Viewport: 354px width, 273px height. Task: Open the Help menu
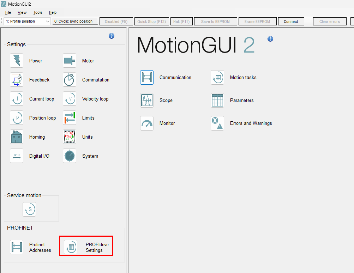pyautogui.click(x=53, y=12)
